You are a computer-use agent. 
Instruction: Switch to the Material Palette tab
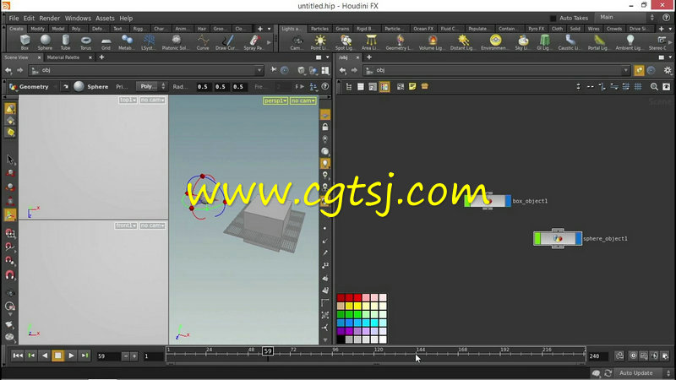coord(63,57)
